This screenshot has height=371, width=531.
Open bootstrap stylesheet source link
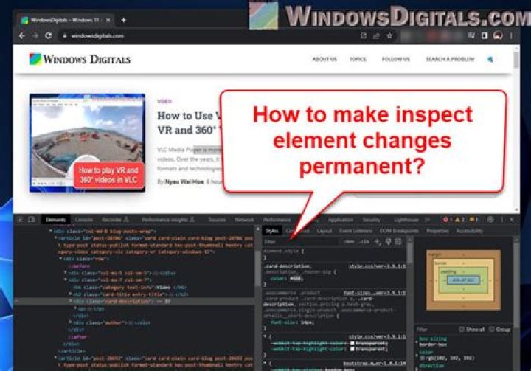374,363
